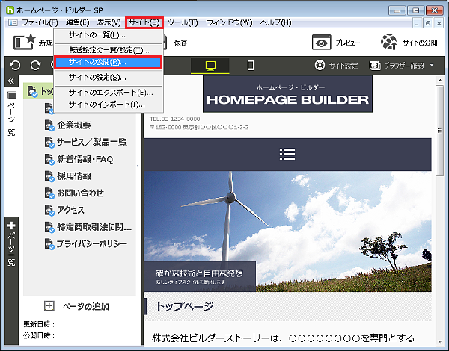Click page icon beside お問い合わせ
Screen dimensions: 449x351
[x=49, y=193]
